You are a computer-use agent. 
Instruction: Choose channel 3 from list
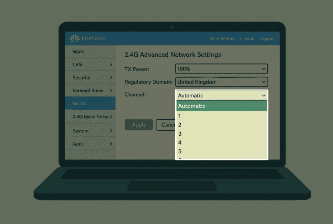(x=221, y=133)
